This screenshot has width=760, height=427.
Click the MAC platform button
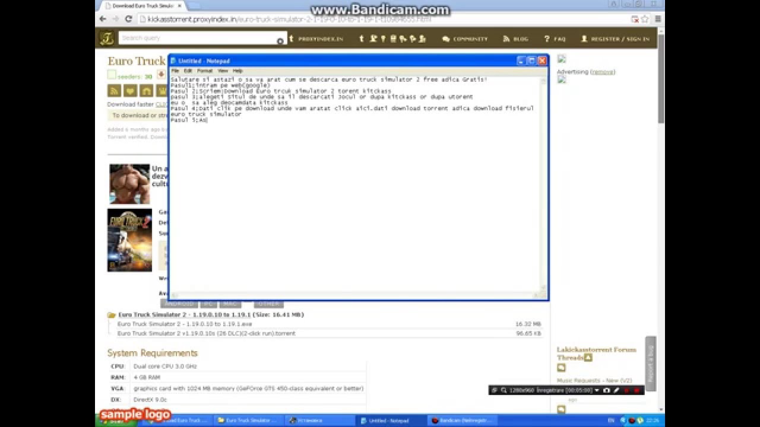230,304
